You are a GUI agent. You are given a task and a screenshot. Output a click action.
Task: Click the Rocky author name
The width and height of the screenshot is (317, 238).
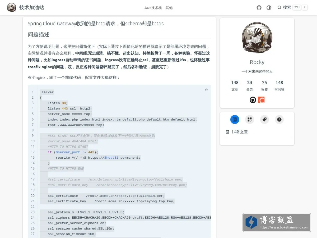click(x=257, y=62)
